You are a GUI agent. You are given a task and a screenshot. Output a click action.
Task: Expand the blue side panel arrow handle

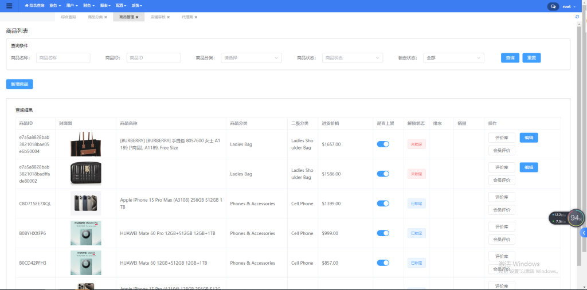(x=584, y=233)
